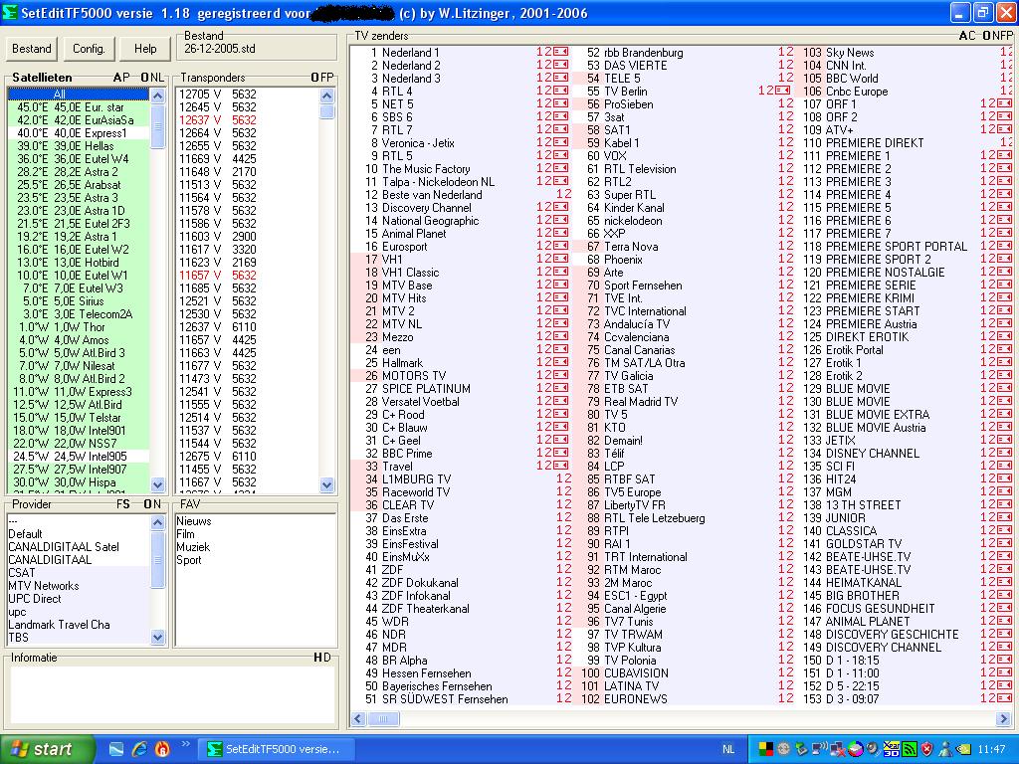Viewport: 1019px width, 764px height.
Task: Click Satellieten list scroll up arrow
Action: coord(157,95)
